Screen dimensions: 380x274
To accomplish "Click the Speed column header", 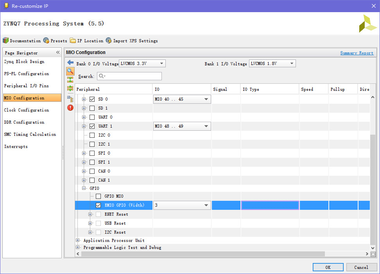I will (314, 89).
